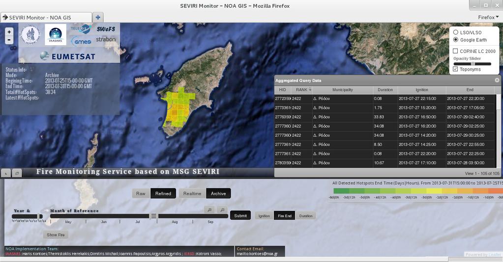Viewport: 503px width, 262px height.
Task: Sort table by HID column header
Action: 282,90
